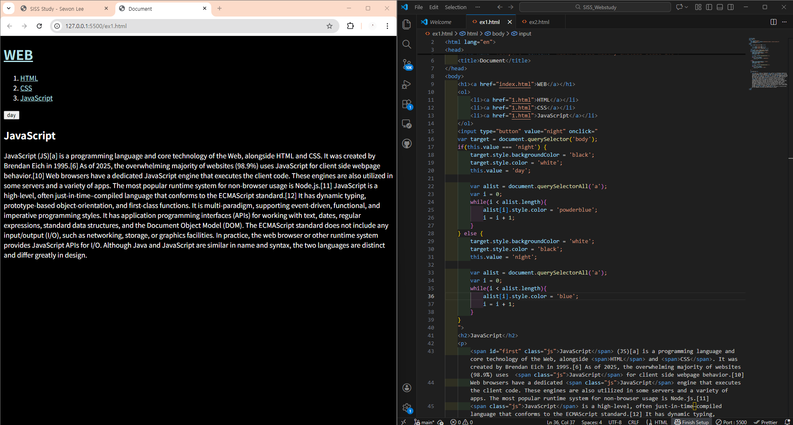
Task: Click the split editor right icon
Action: tap(773, 22)
